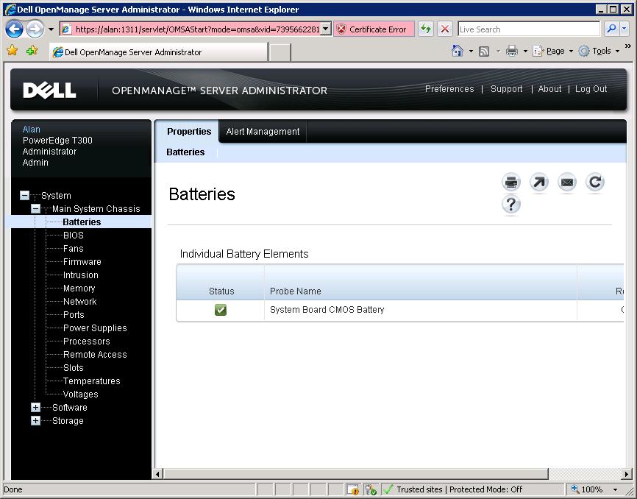Viewport: 637px width, 499px height.
Task: Click the browser Back arrow button
Action: click(x=14, y=29)
